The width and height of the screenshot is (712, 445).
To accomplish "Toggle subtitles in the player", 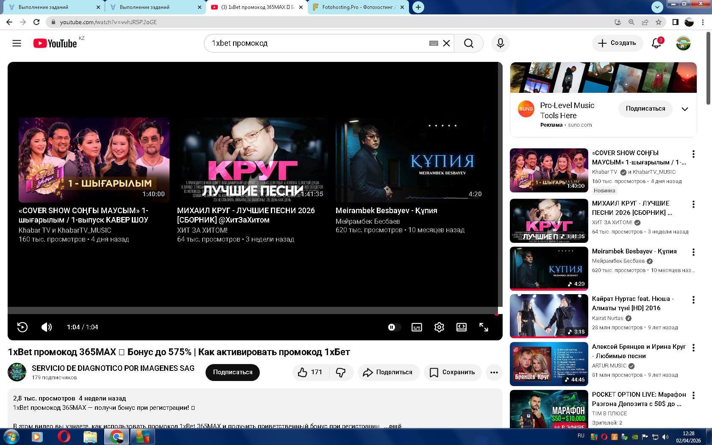I will pyautogui.click(x=417, y=327).
